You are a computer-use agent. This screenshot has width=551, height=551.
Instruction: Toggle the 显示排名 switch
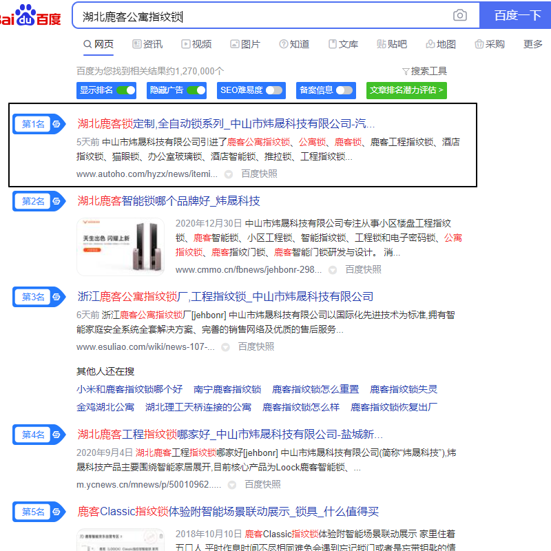[x=126, y=90]
